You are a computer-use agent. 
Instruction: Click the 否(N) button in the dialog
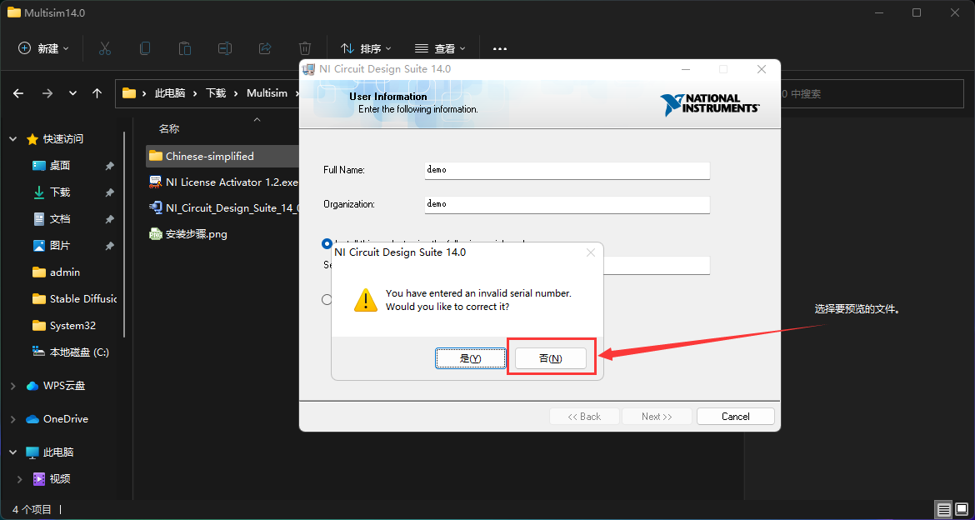tap(550, 358)
